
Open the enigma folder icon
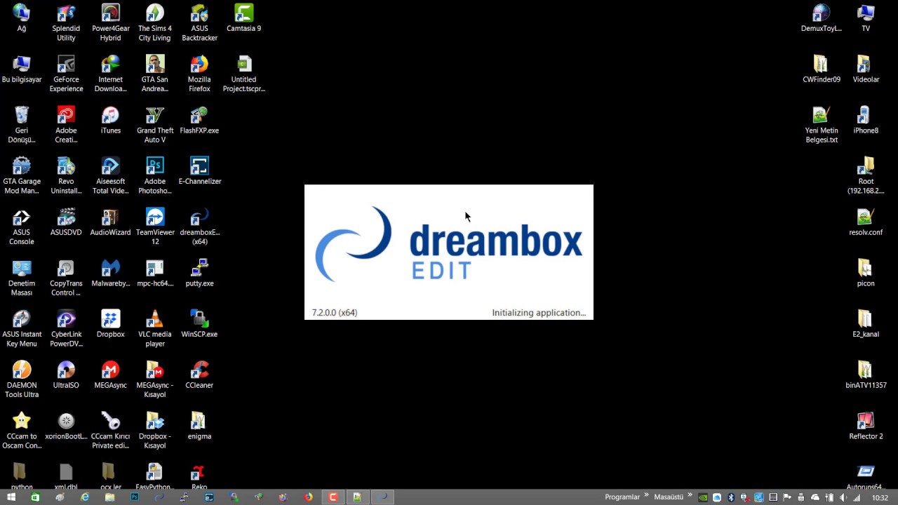(199, 426)
